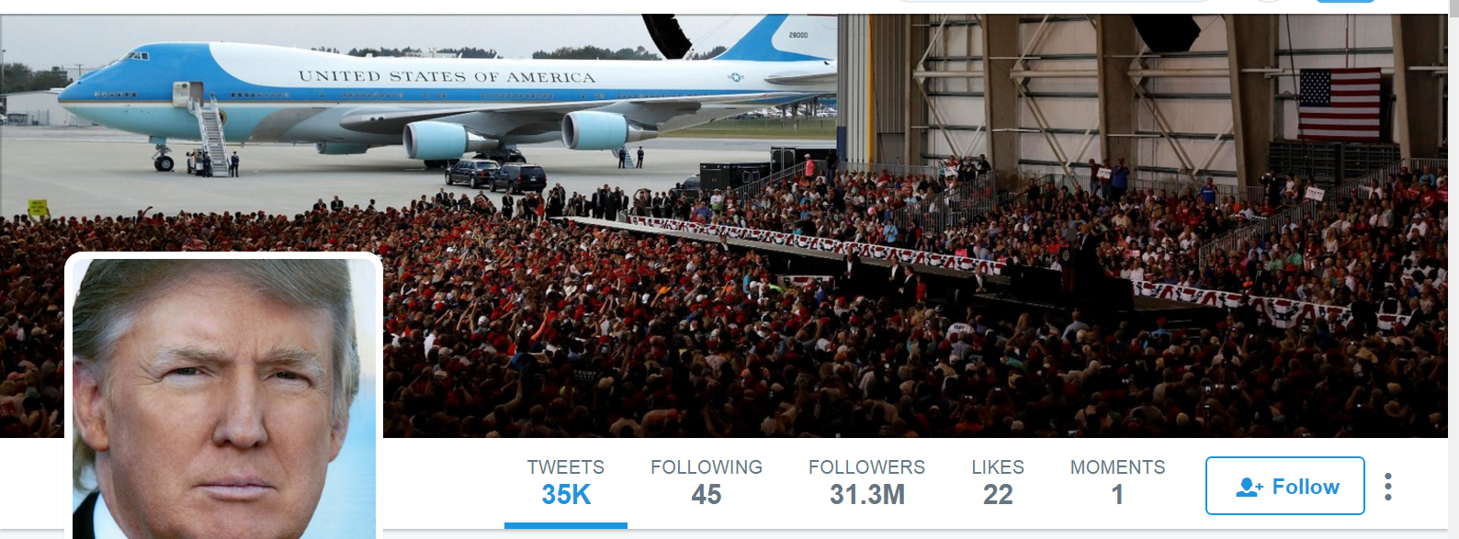Click the 22 likes count
This screenshot has width=1459, height=539.
[x=998, y=495]
